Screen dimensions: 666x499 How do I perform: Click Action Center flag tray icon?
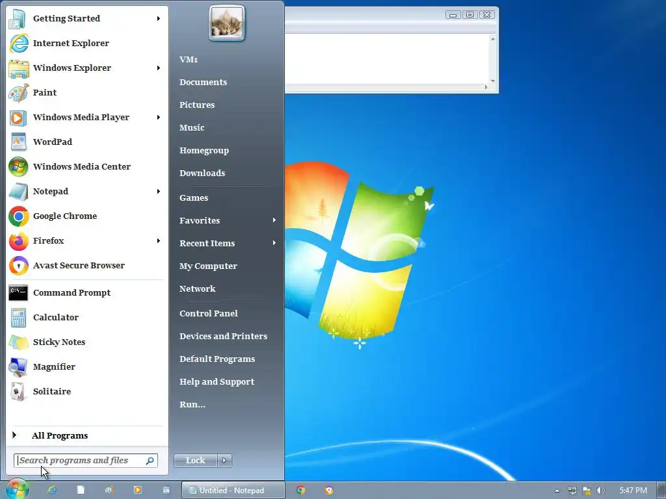587,491
